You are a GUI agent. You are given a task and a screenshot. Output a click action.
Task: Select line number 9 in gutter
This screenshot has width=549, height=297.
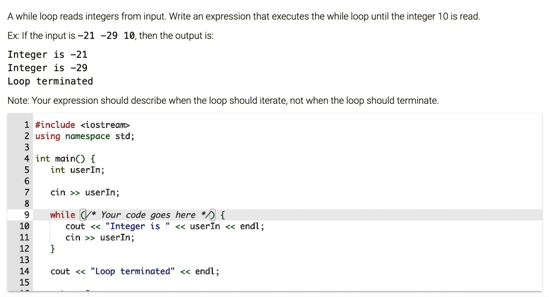27,215
